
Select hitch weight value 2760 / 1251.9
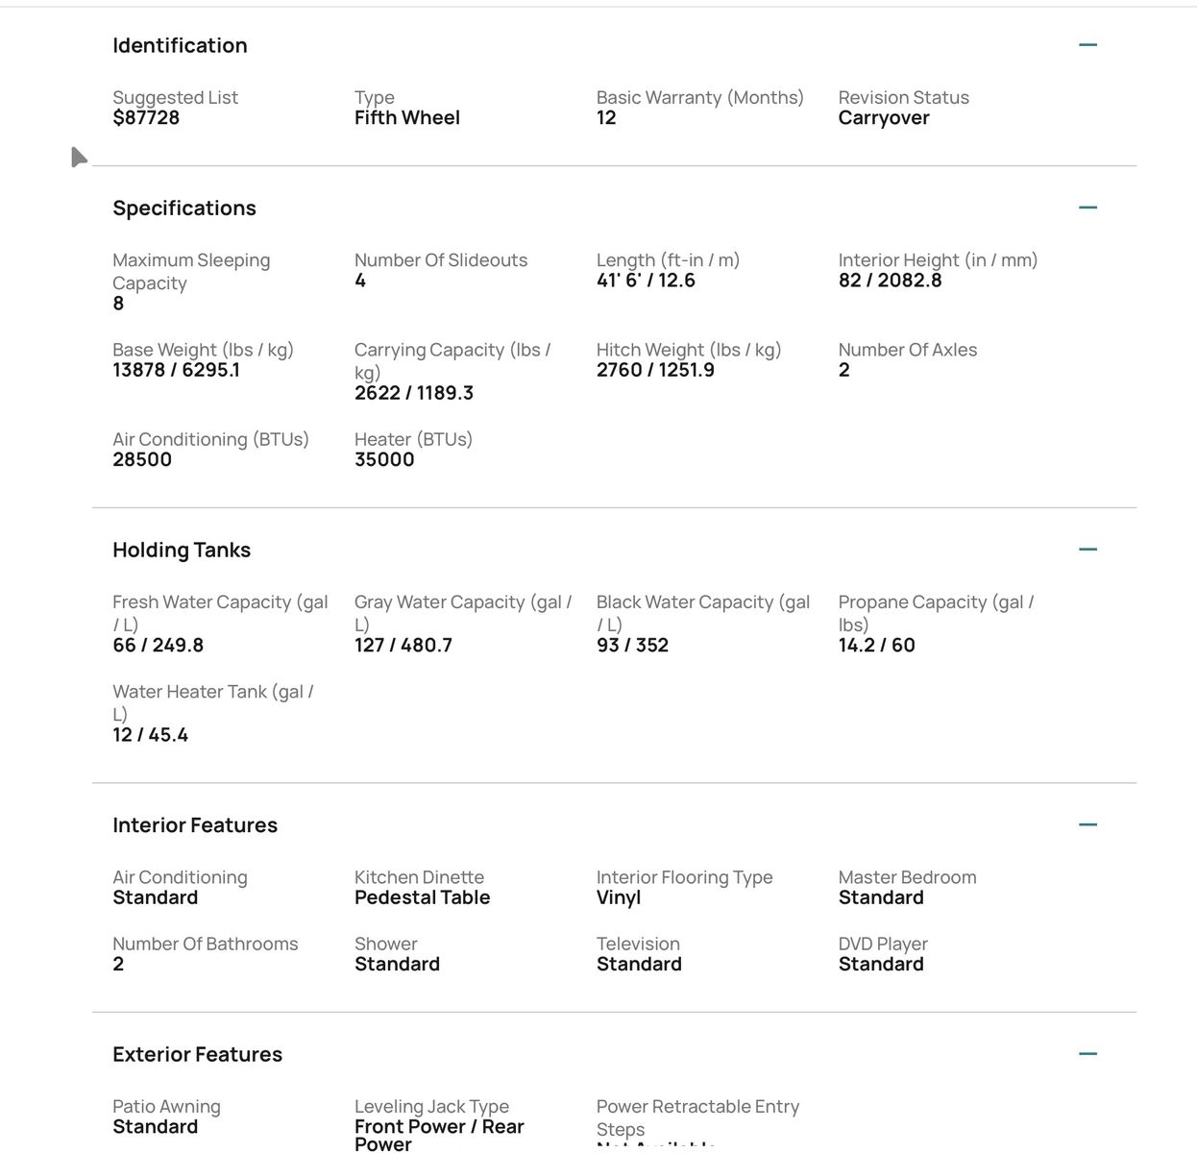[655, 370]
